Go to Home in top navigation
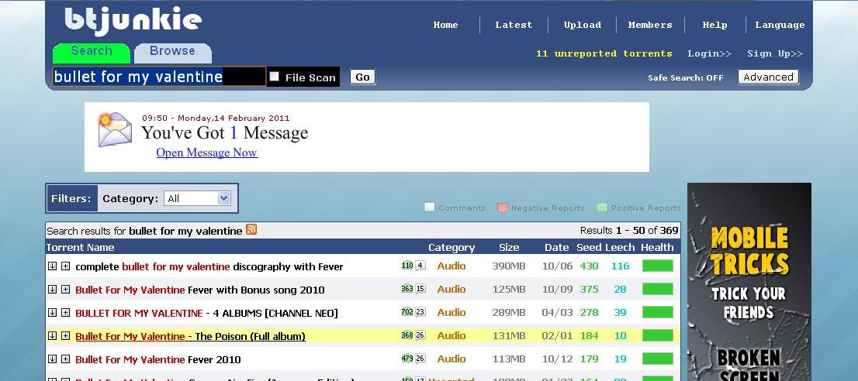858x381 pixels. pos(445,25)
